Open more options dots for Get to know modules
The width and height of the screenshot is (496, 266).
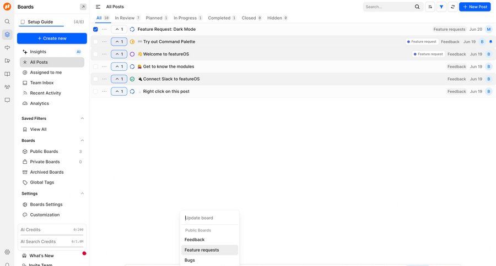point(104,66)
